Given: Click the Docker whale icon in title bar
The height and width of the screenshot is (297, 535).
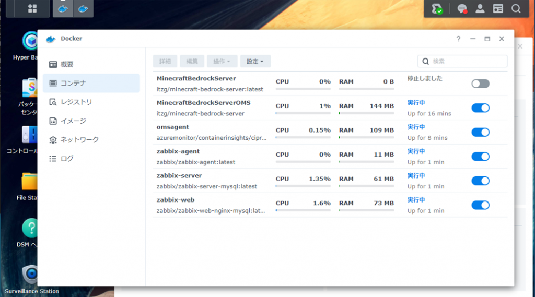Looking at the screenshot, I should coord(51,39).
